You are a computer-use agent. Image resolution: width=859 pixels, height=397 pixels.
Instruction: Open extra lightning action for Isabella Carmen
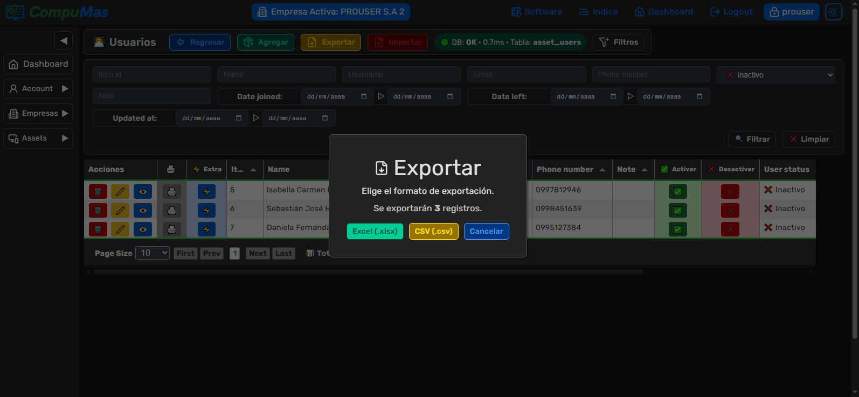[206, 191]
